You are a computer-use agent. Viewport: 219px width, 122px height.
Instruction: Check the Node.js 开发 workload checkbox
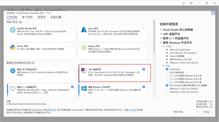tap(143, 46)
